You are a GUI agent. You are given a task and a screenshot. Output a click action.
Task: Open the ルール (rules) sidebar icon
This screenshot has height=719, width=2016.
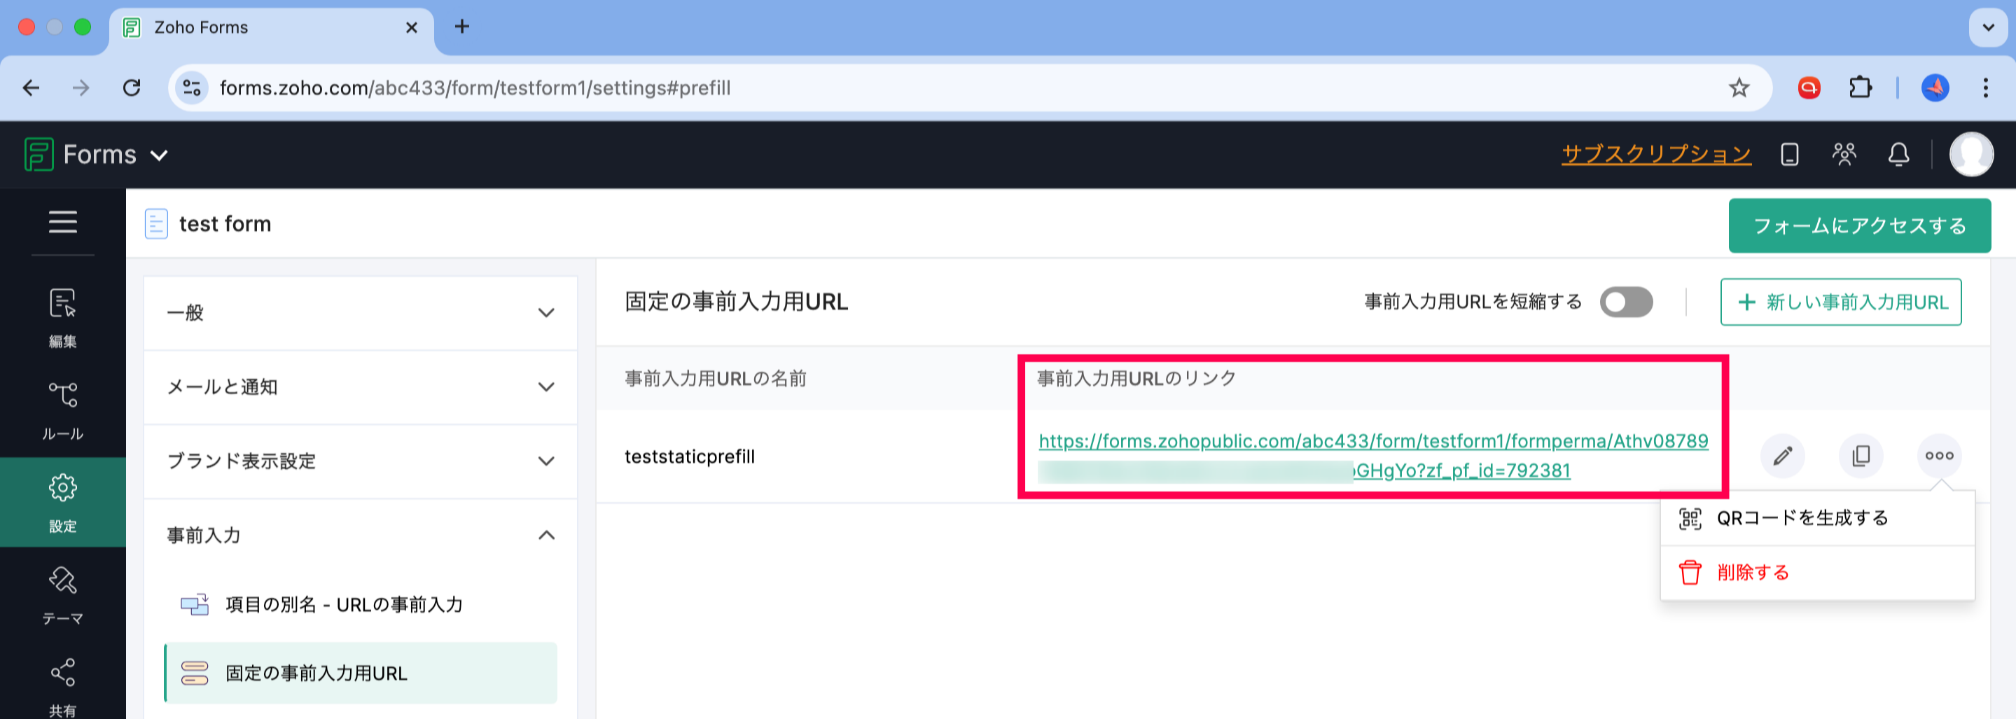62,409
